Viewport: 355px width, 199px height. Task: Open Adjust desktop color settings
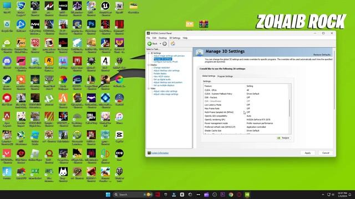pos(166,71)
